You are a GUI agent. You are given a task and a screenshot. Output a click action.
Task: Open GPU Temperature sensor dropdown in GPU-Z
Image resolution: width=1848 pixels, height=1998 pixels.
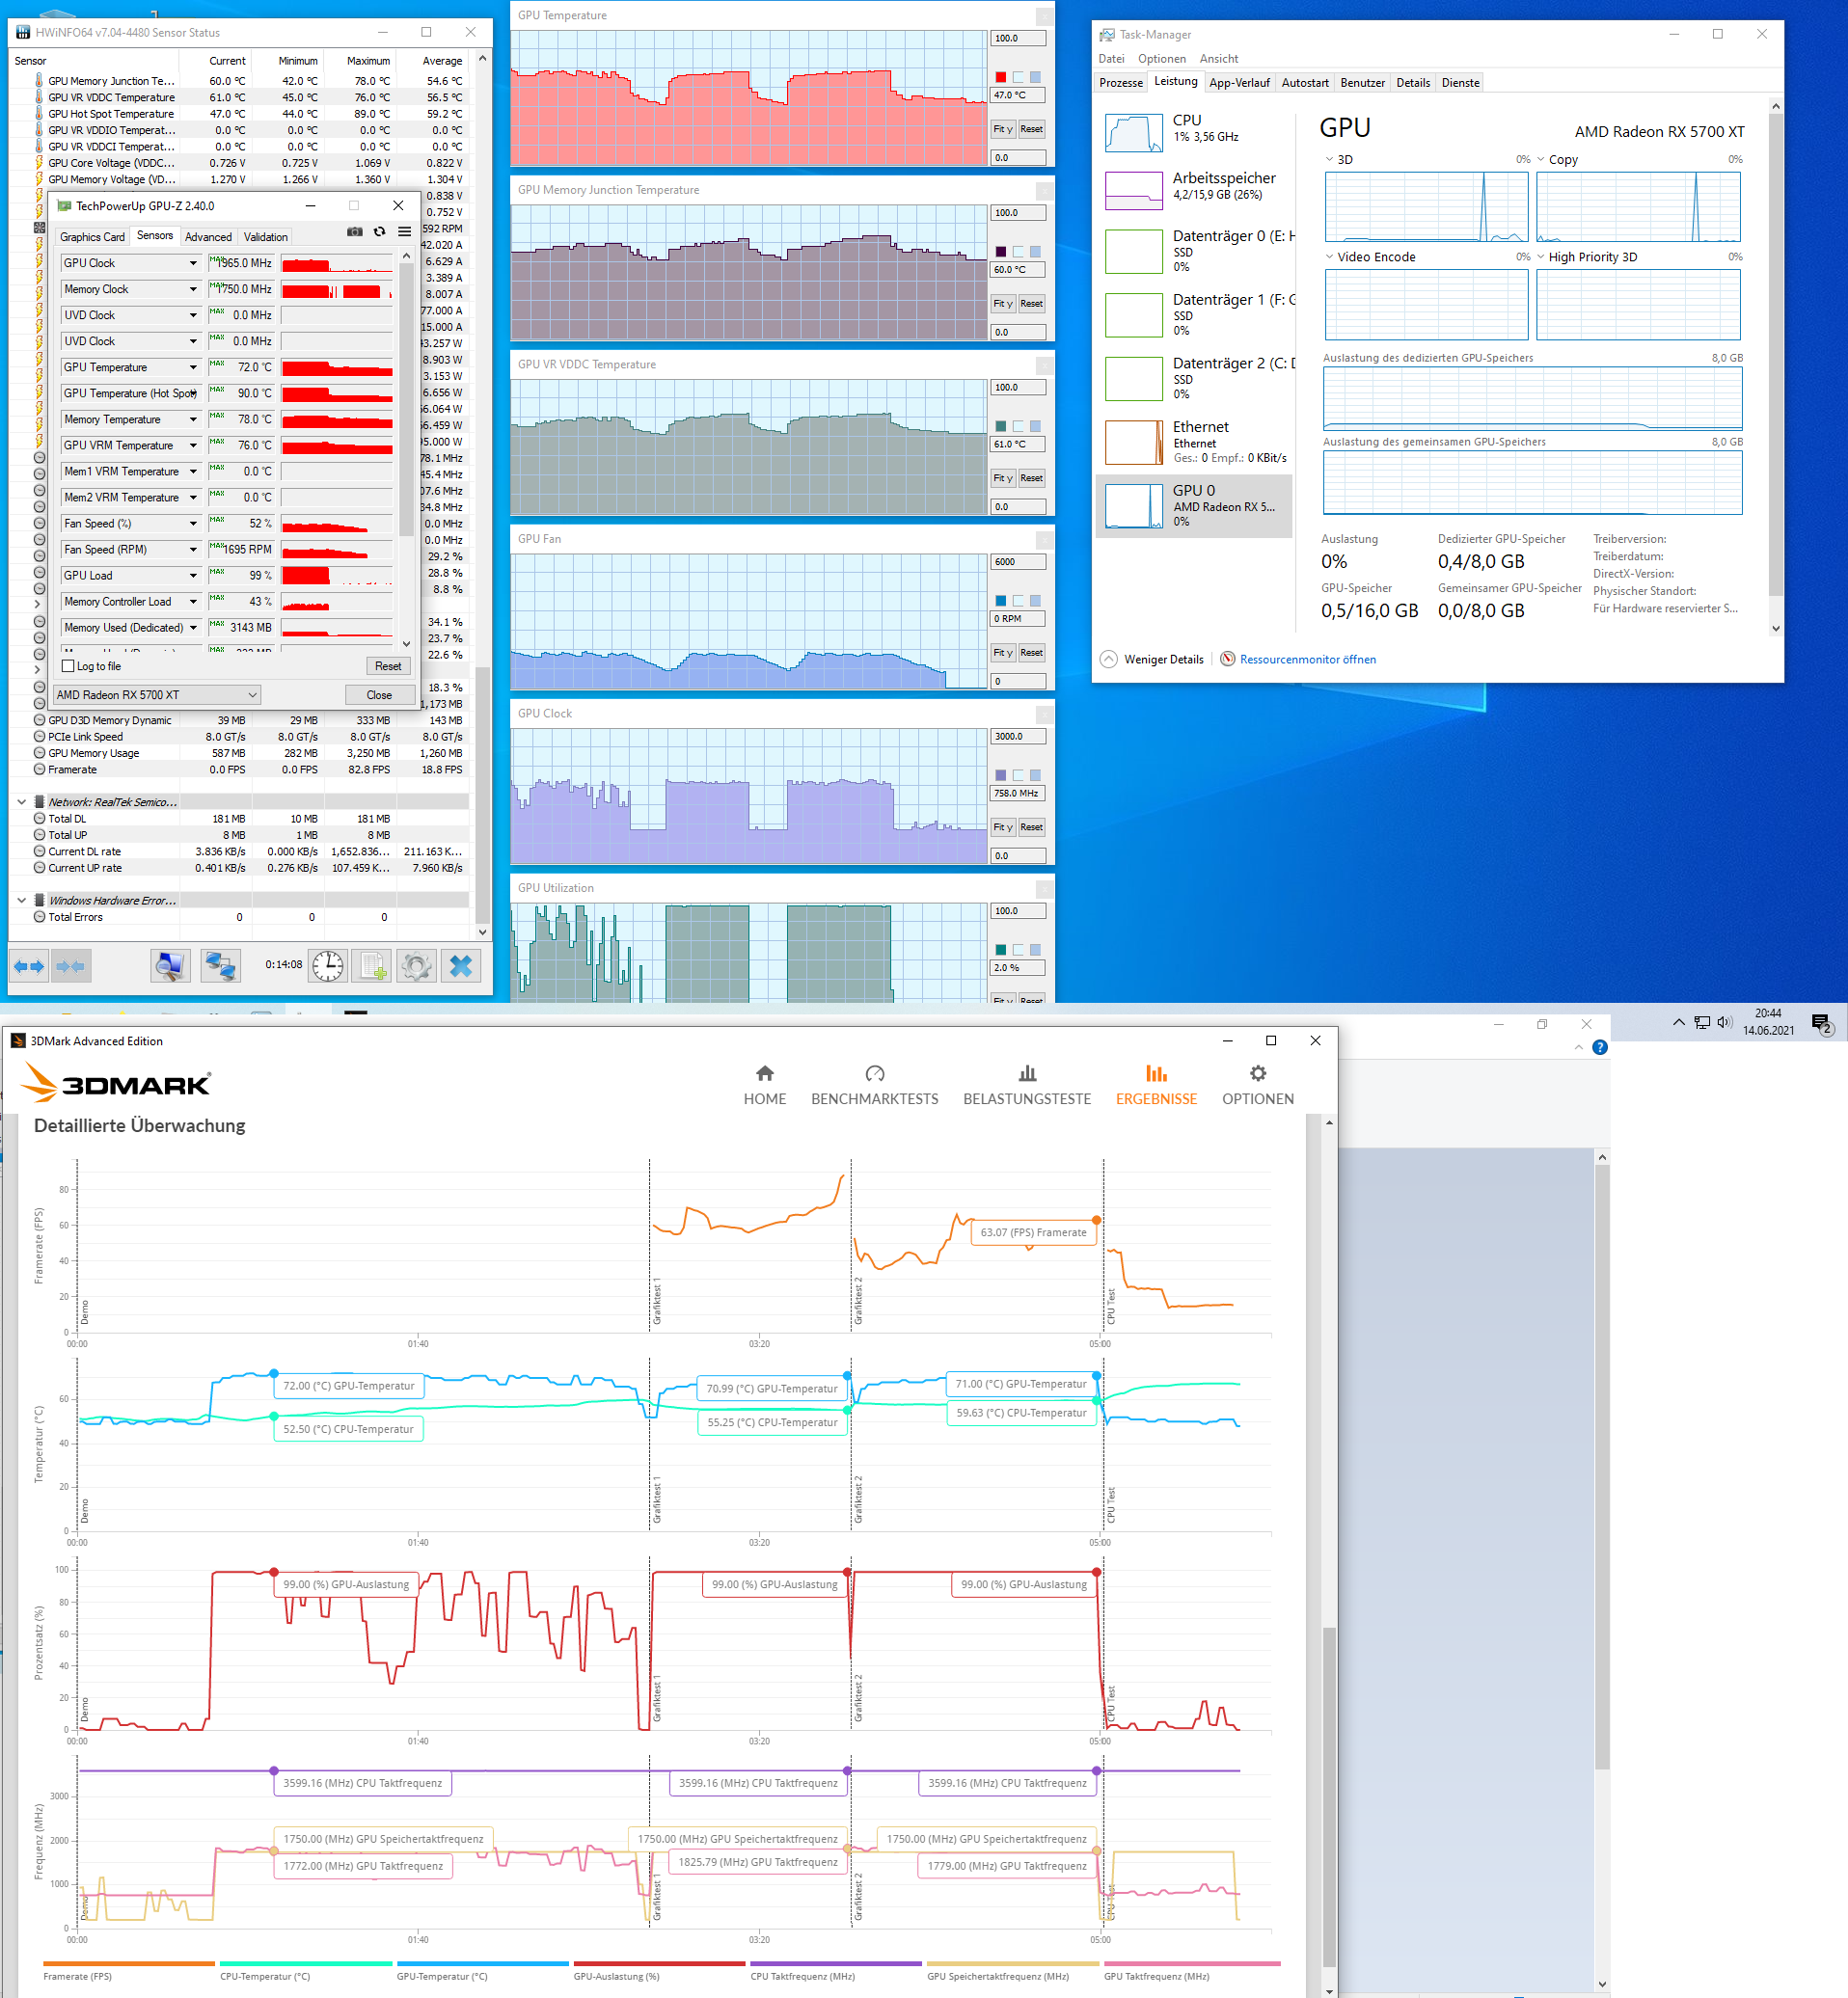(x=193, y=366)
